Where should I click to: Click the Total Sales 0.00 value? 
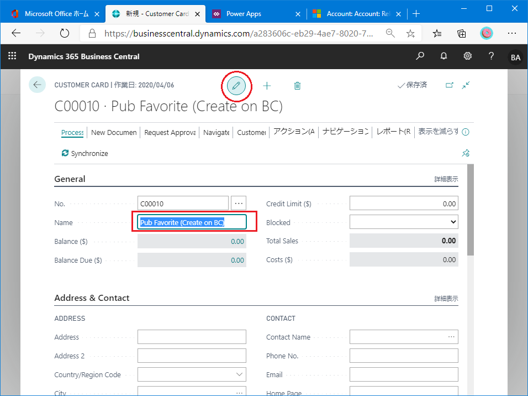pyautogui.click(x=448, y=241)
